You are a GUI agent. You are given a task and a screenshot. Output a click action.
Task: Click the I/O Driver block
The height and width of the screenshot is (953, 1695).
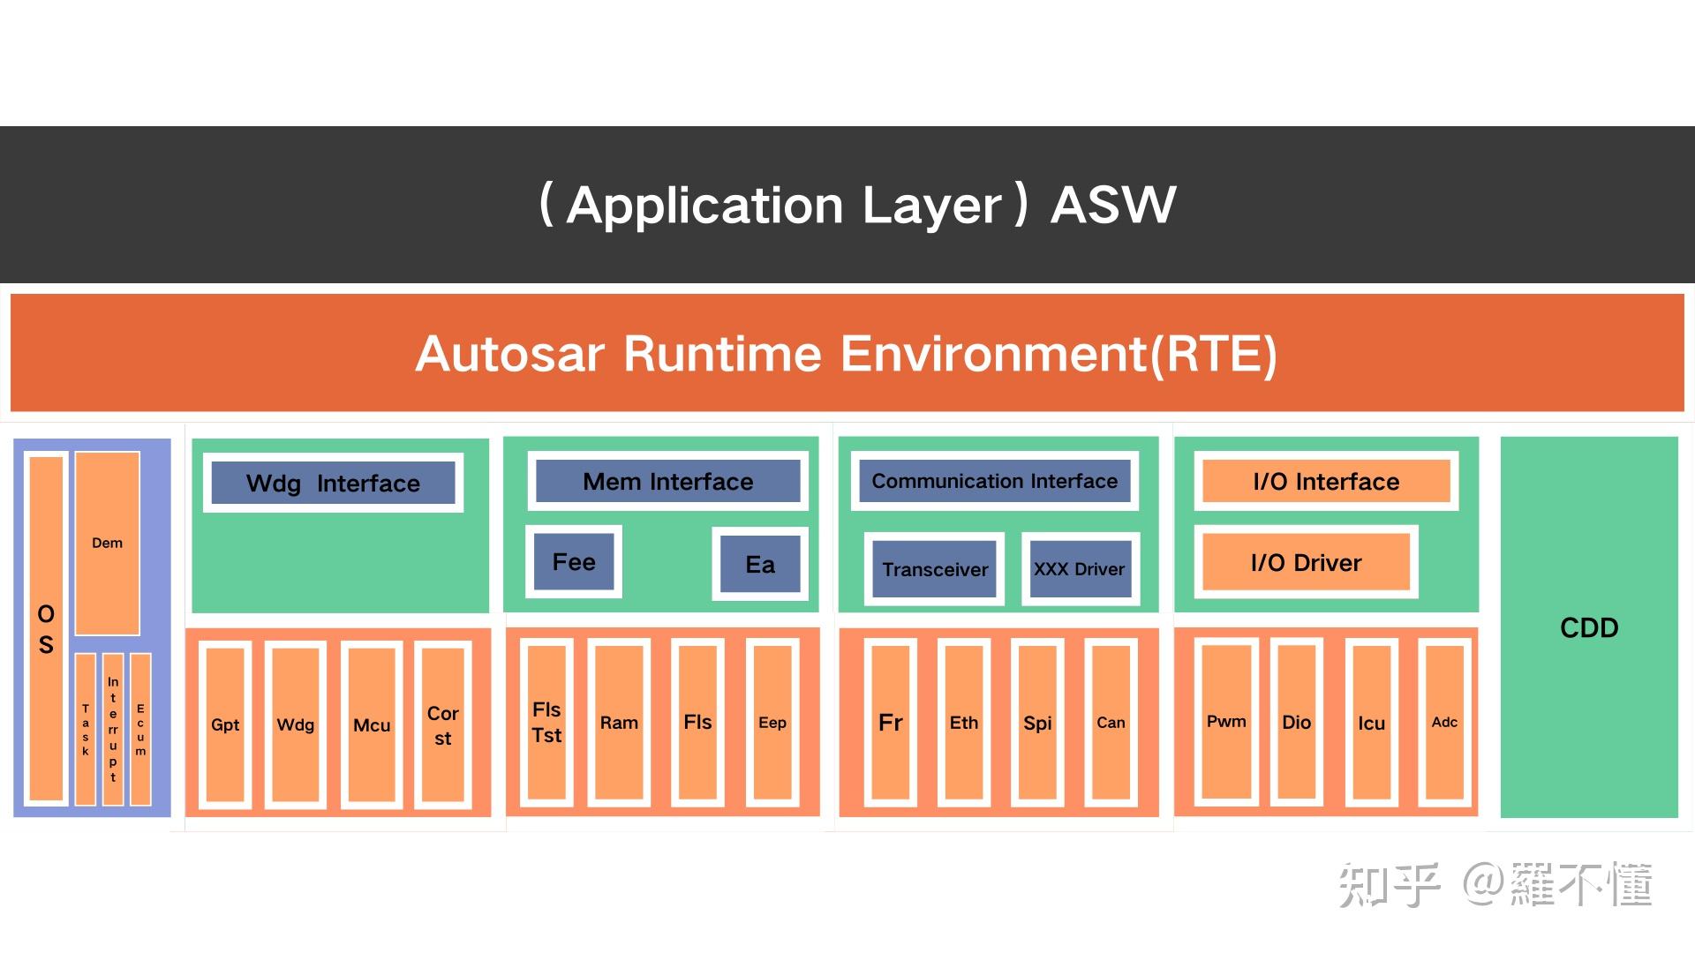tap(1306, 562)
